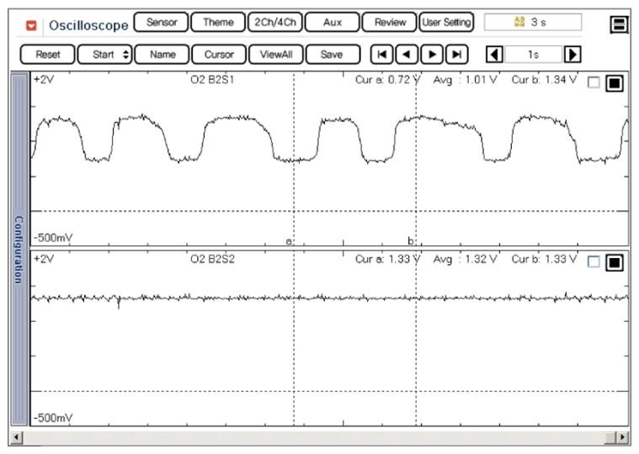639x454 pixels.
Task: Click the top-right panel layout icon
Action: pos(620,24)
